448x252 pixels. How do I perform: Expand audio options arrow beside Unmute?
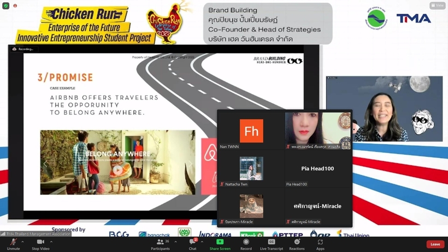(22, 242)
